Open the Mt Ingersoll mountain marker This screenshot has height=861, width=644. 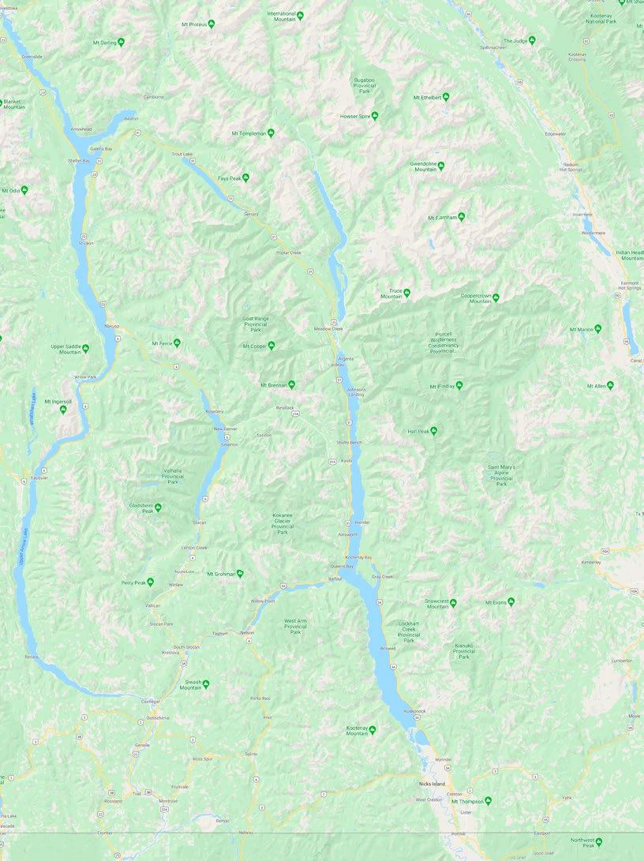point(63,409)
